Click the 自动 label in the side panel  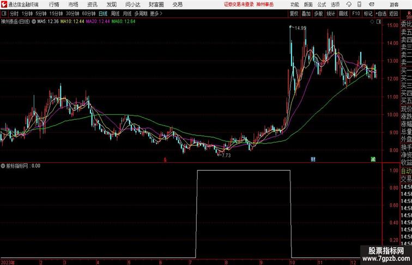click(x=406, y=171)
